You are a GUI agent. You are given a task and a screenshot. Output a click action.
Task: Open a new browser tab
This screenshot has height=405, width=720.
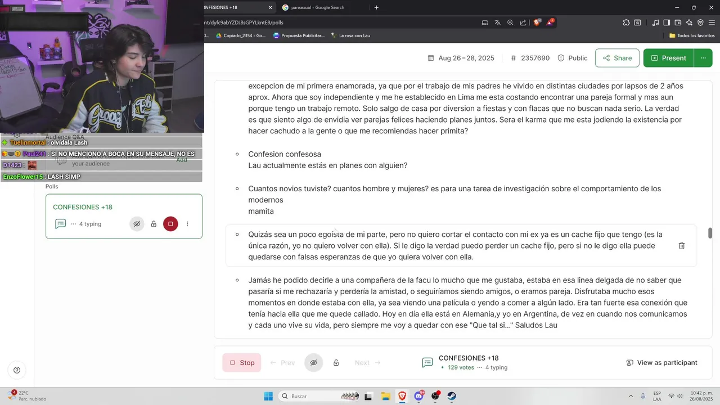(376, 7)
